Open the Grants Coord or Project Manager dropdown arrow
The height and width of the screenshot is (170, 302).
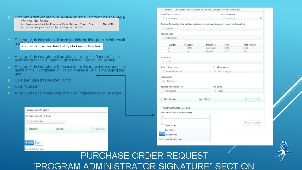[209, 116]
